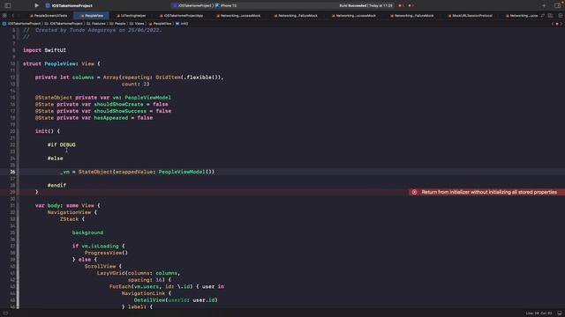
Task: Jump to next issue arrow
Action: click(x=561, y=24)
